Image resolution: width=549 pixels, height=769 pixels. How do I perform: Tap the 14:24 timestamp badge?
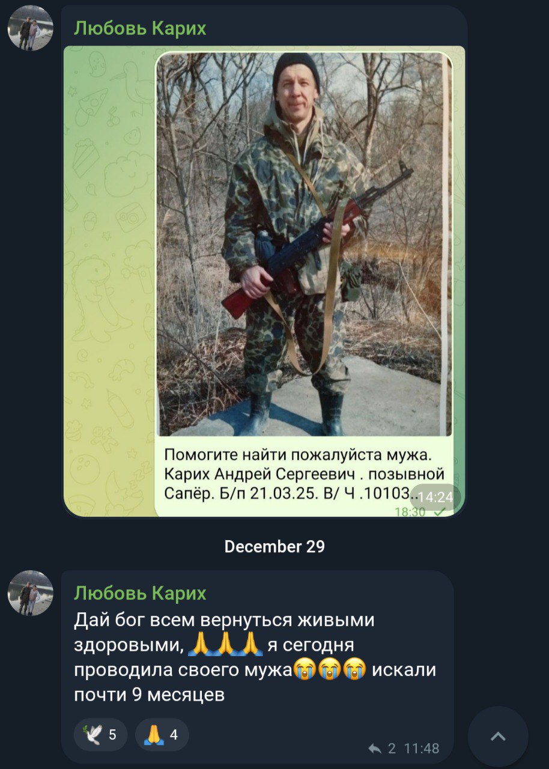click(435, 497)
